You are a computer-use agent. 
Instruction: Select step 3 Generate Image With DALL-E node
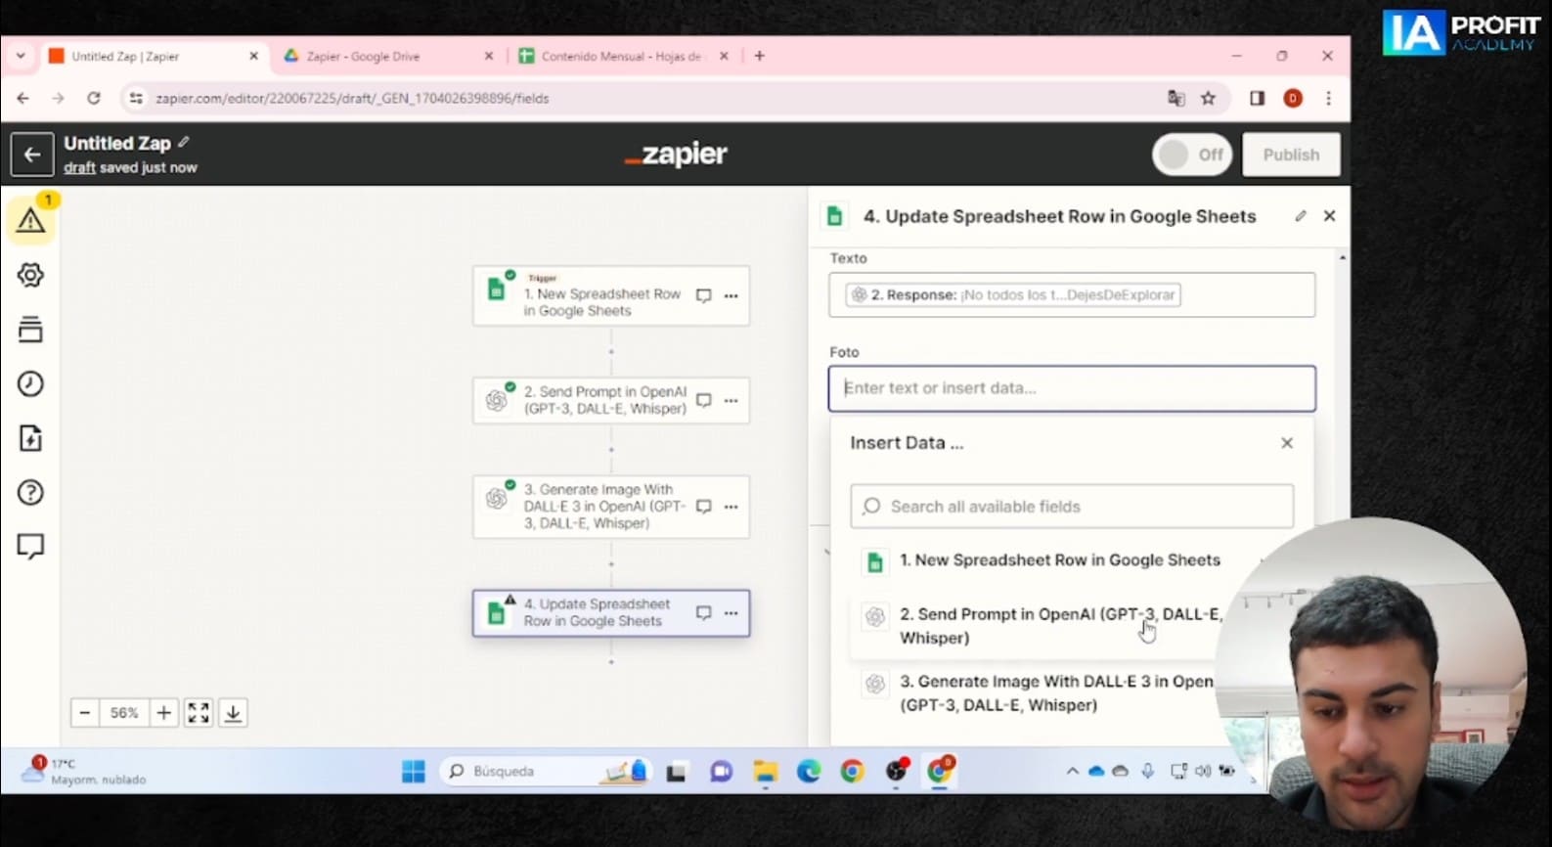point(611,507)
